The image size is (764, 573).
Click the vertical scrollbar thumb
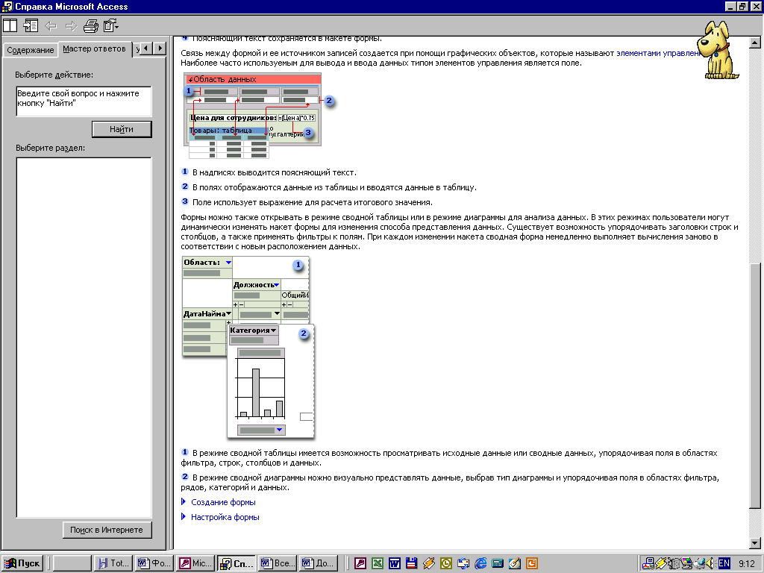pyautogui.click(x=755, y=387)
